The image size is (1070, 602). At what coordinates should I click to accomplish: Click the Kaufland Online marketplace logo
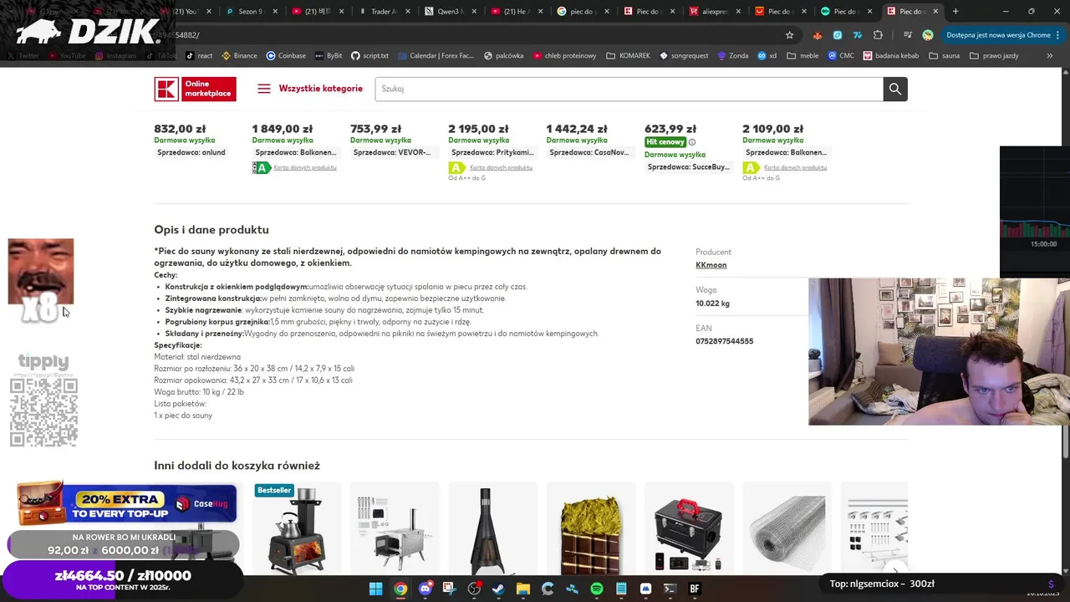195,89
